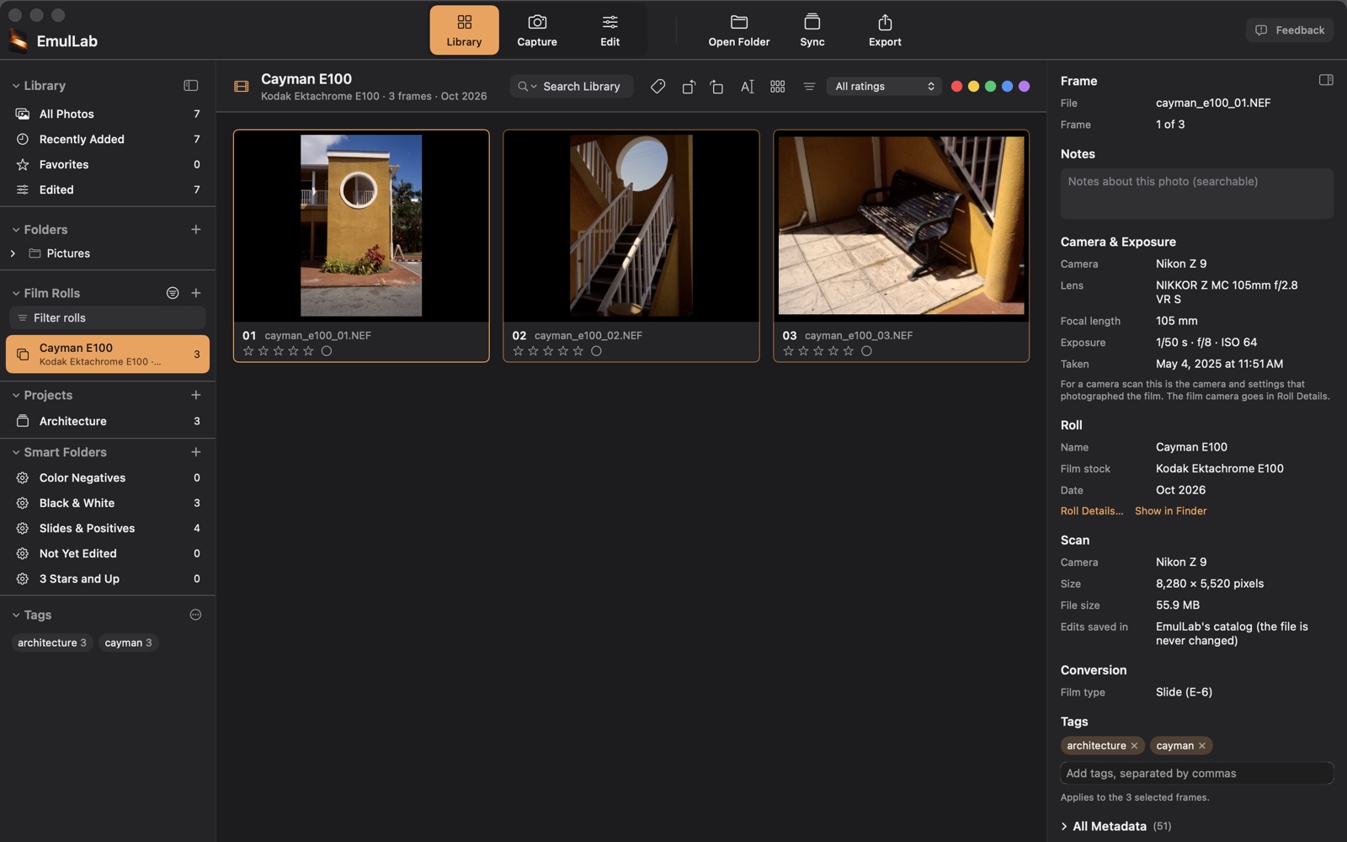Toggle the right inspector panel icon
The height and width of the screenshot is (842, 1347).
[1325, 80]
